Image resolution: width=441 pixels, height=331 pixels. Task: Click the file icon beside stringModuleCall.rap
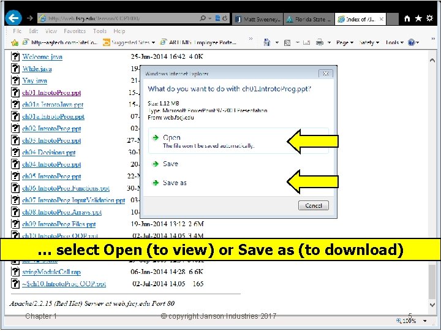point(15,272)
